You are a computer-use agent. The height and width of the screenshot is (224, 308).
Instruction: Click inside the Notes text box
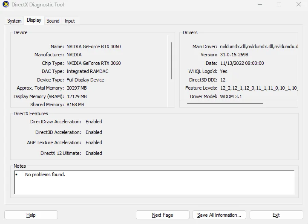[x=154, y=182]
